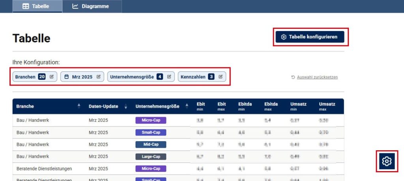Click Mrz 2025 cell in Mid-Cap row
This screenshot has height=181, width=404.
pyautogui.click(x=98, y=144)
